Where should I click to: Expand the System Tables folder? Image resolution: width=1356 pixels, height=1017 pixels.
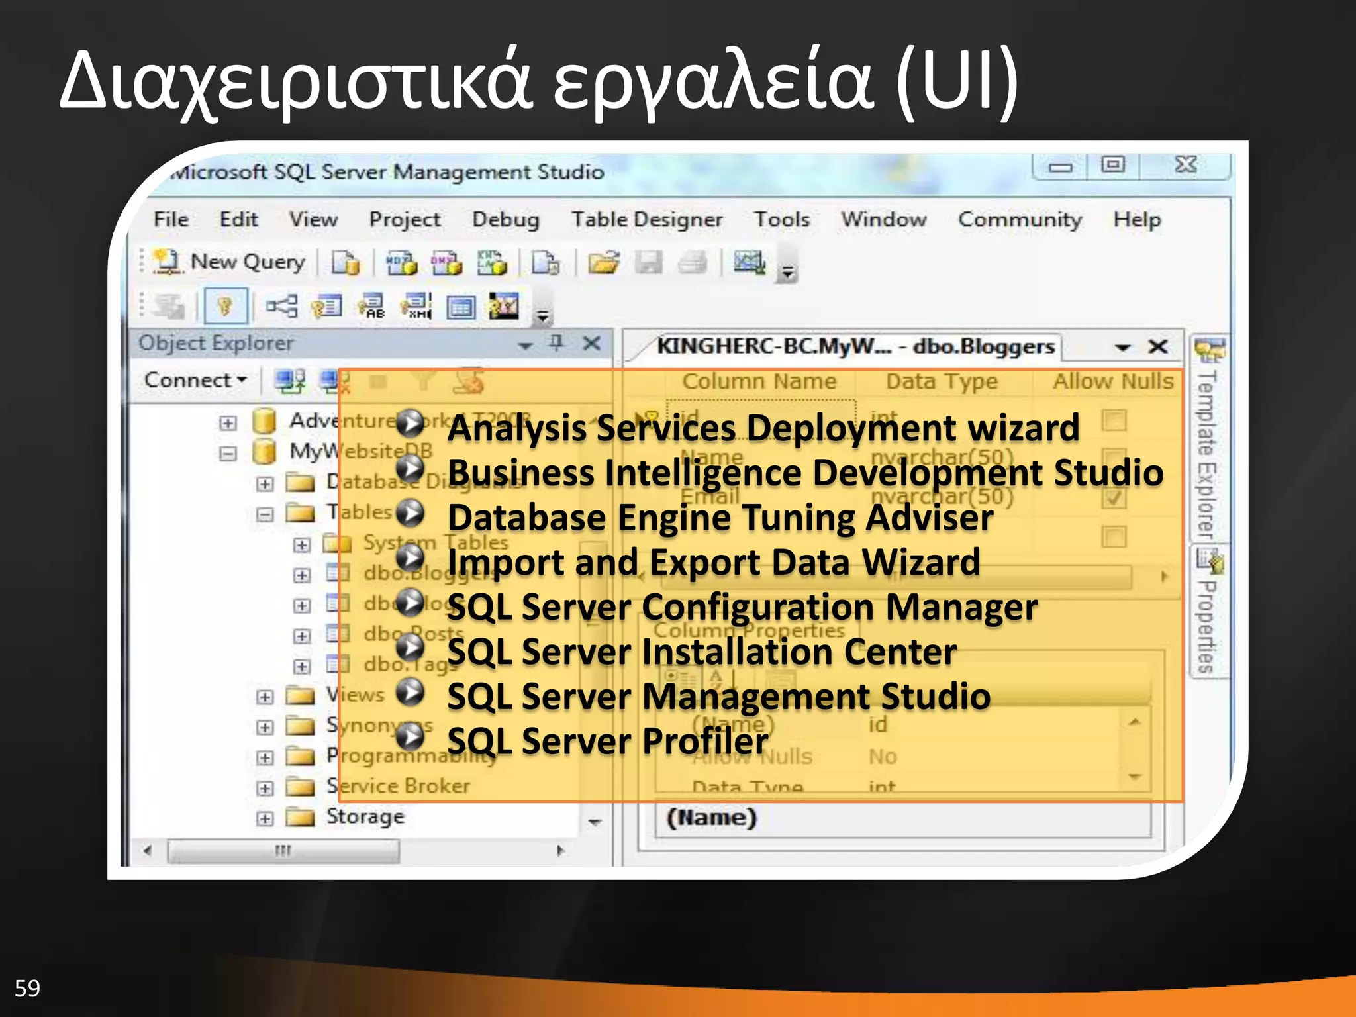click(x=302, y=545)
